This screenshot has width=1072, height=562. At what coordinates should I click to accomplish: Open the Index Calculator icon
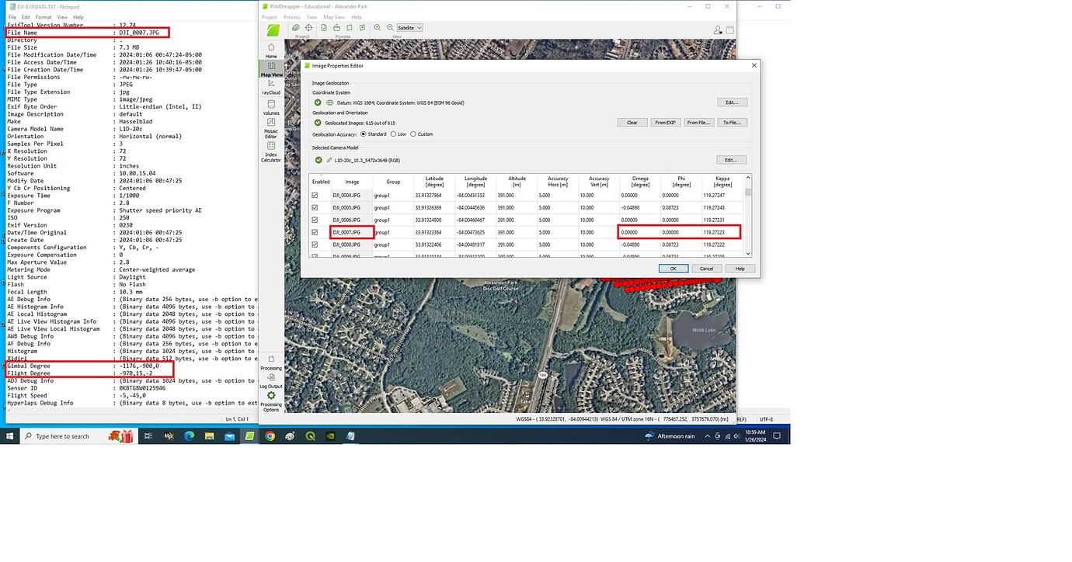270,147
